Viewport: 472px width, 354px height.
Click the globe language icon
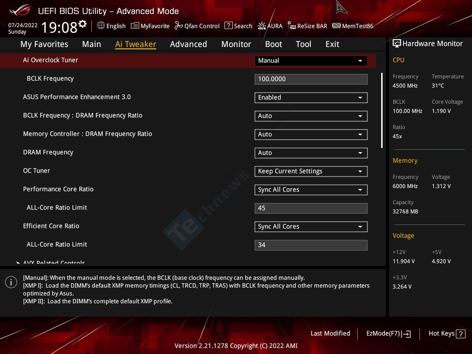[101, 26]
